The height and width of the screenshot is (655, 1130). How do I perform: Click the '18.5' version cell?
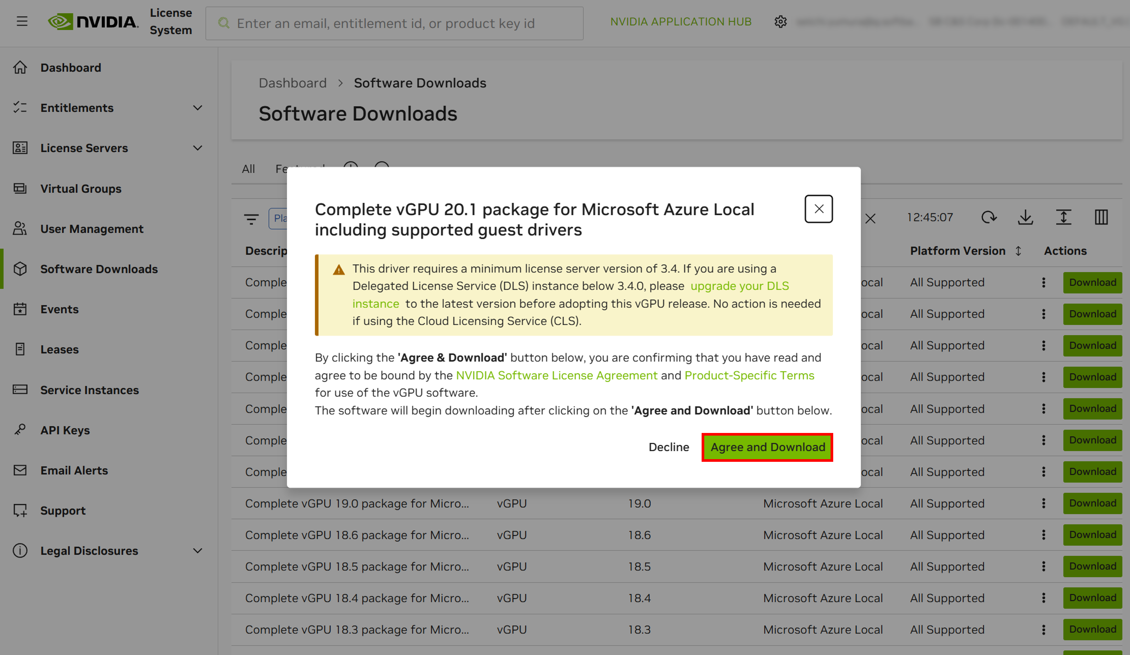tap(639, 567)
